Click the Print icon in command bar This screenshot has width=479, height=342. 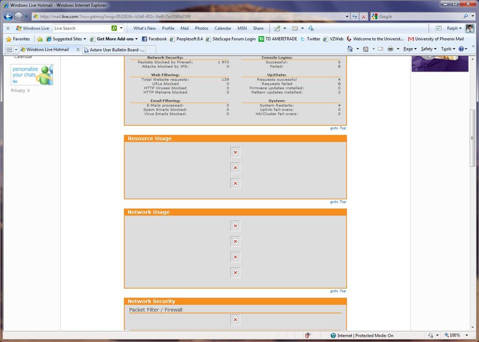coord(391,49)
